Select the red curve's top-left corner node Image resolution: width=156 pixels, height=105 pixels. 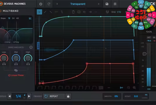(x=87, y=64)
